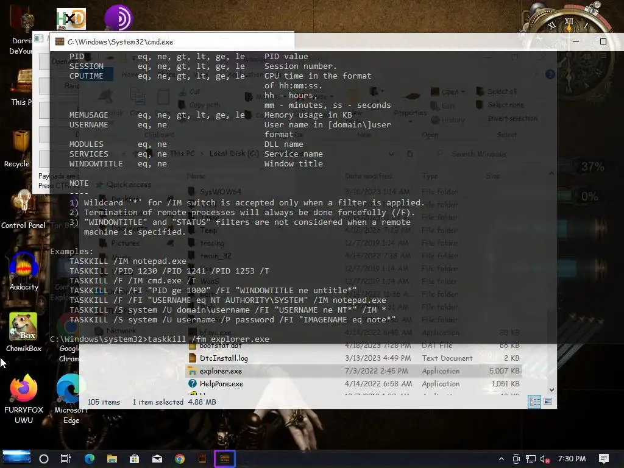The width and height of the screenshot is (624, 468).
Task: Open the HxD desktop icon
Action: click(71, 19)
